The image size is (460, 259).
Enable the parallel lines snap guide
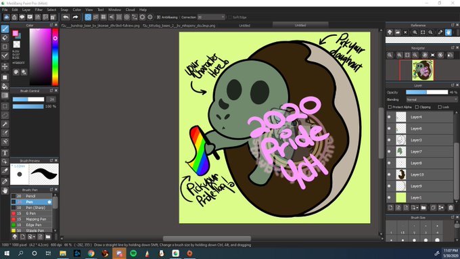click(95, 17)
